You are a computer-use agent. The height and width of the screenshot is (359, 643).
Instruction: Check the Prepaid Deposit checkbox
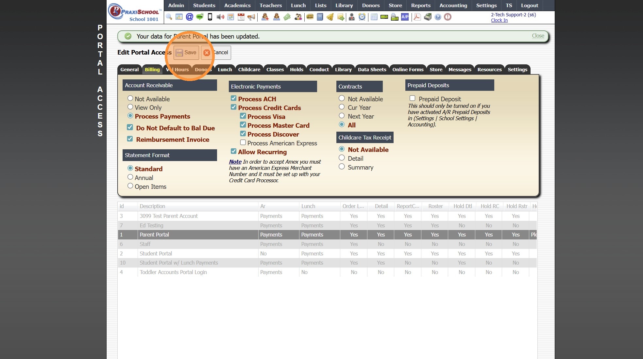(x=413, y=98)
